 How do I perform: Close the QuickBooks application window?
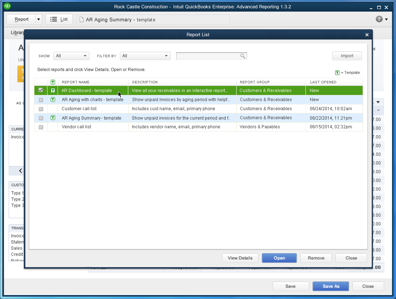[386, 7]
